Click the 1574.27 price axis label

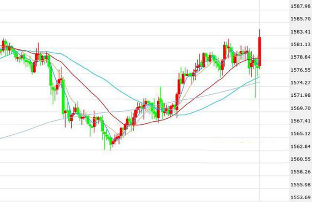click(301, 82)
